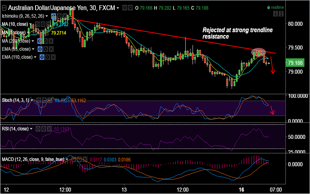Select the 'Rejected at strong trendline resistance' note
The image size is (310, 194).
point(237,33)
